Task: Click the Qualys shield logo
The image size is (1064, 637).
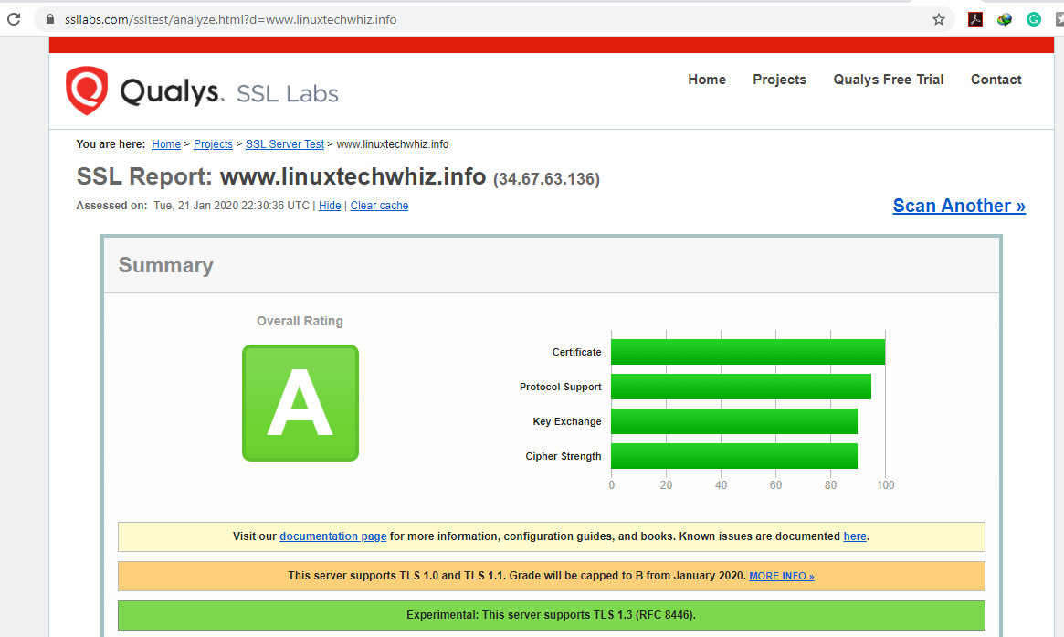Action: pos(86,90)
